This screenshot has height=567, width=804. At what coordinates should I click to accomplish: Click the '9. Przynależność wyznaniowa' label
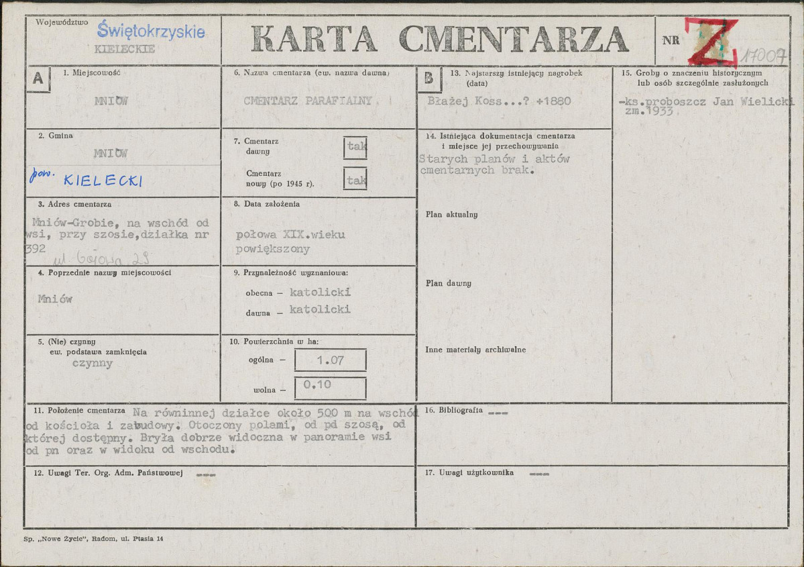[x=291, y=273]
